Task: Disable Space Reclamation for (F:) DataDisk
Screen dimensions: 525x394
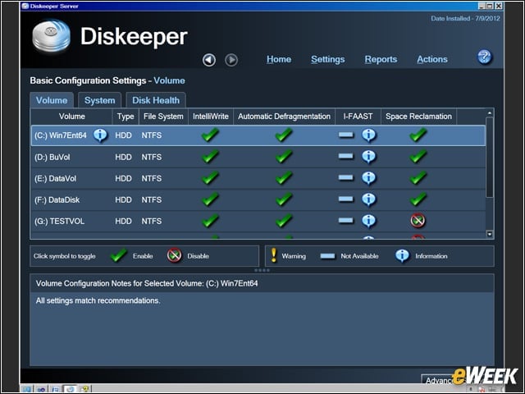Action: coord(418,199)
